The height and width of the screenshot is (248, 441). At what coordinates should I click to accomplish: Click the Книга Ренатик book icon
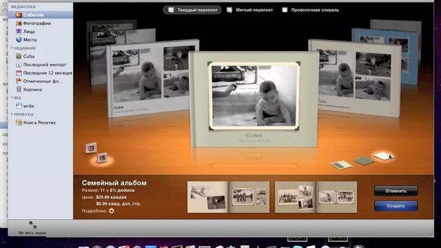[x=19, y=123]
